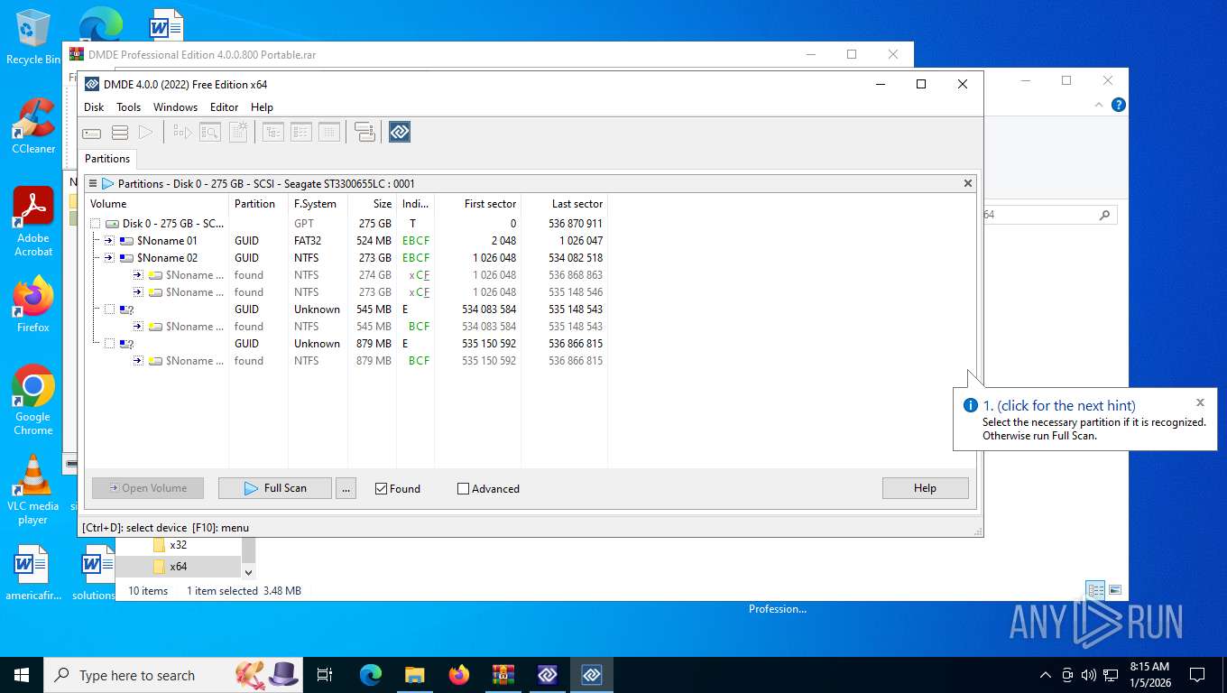This screenshot has height=693, width=1227.
Task: Switch Explorer to details view icon
Action: [x=1096, y=590]
